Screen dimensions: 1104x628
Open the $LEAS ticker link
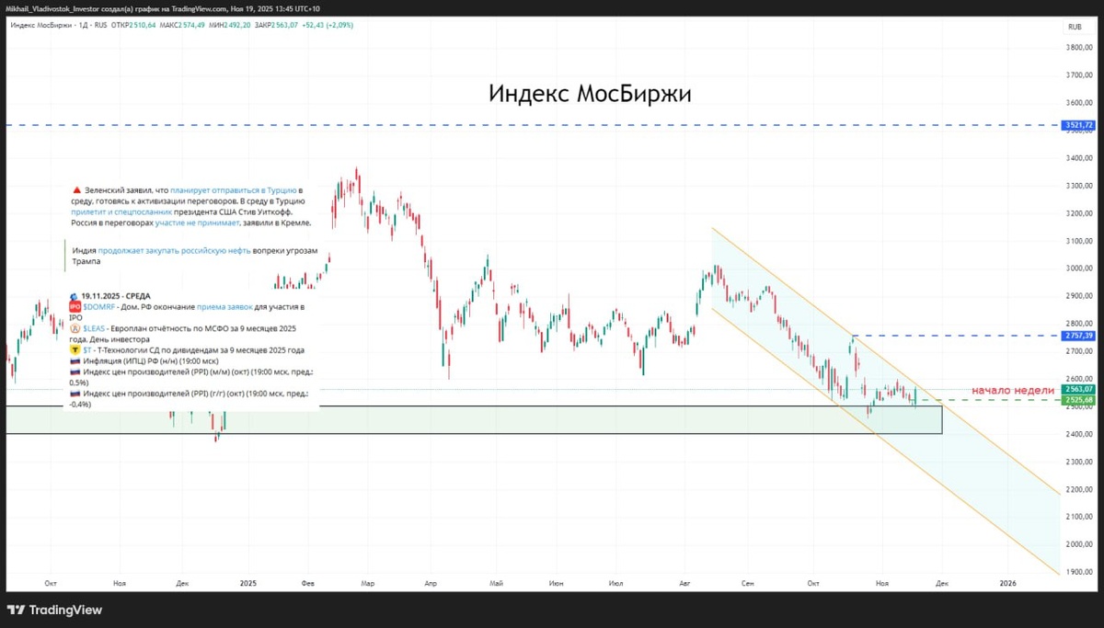[x=95, y=328]
